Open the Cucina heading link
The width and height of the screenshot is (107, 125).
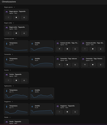click(6, 70)
